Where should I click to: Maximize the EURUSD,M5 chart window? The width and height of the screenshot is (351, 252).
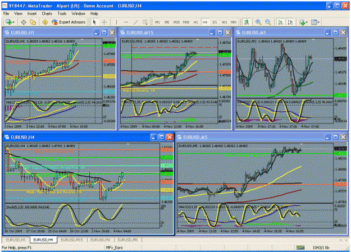coord(335,137)
